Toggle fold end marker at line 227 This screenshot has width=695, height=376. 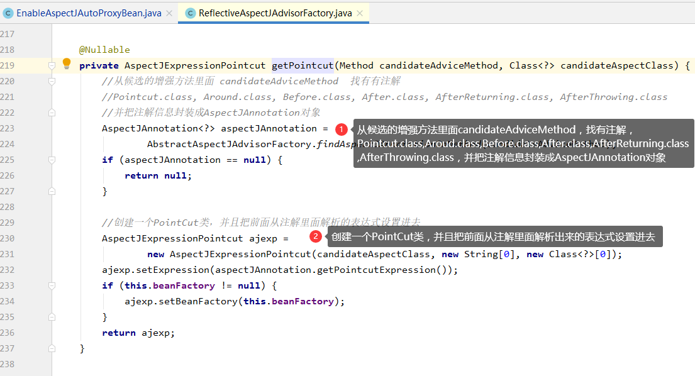click(x=52, y=191)
